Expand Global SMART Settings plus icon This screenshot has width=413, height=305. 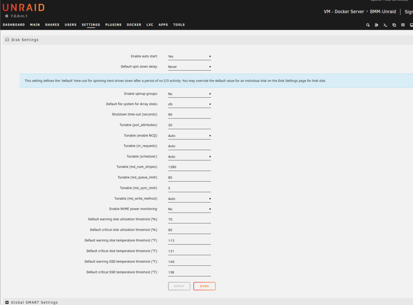(7, 303)
